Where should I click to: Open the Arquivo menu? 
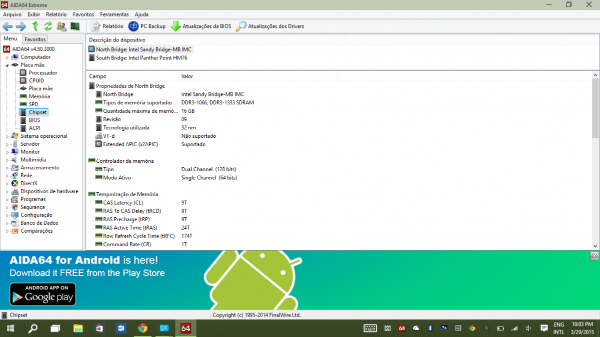coord(12,14)
